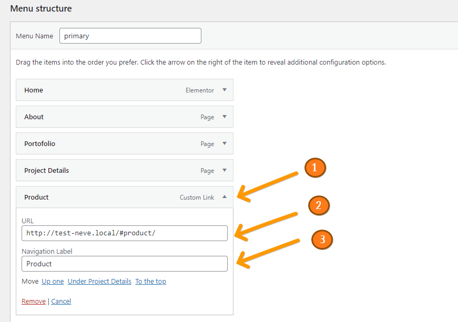This screenshot has height=322, width=458.
Task: Click the Navigation Label input field
Action: 125,264
